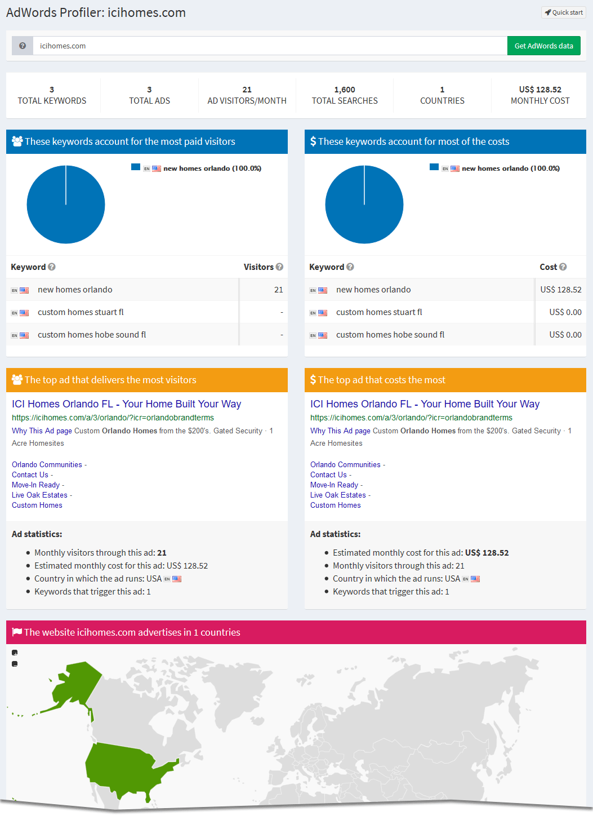This screenshot has height=816, width=593.
Task: Click help icon beside Keyword in costs table
Action: (x=350, y=267)
